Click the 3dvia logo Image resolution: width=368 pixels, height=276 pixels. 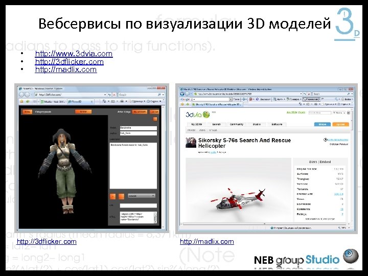point(197,114)
